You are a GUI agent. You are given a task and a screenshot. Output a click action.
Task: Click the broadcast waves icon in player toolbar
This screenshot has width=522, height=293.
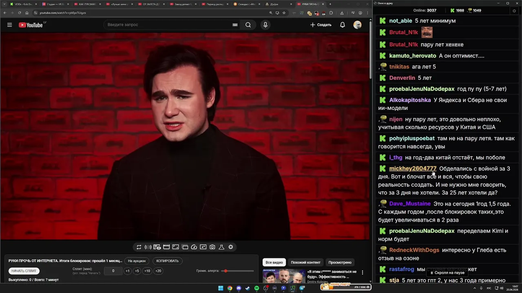click(x=148, y=247)
